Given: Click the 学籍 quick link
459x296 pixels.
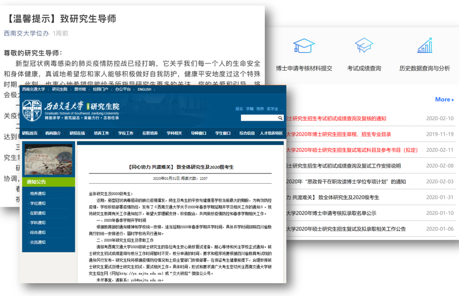Looking at the screenshot, I should 250,109.
